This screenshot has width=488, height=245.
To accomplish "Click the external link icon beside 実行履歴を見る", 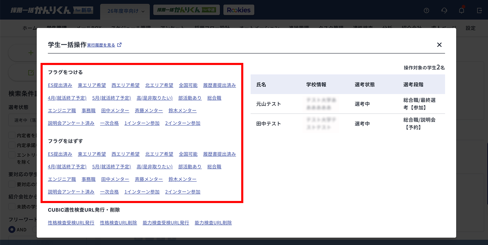I will [x=119, y=45].
